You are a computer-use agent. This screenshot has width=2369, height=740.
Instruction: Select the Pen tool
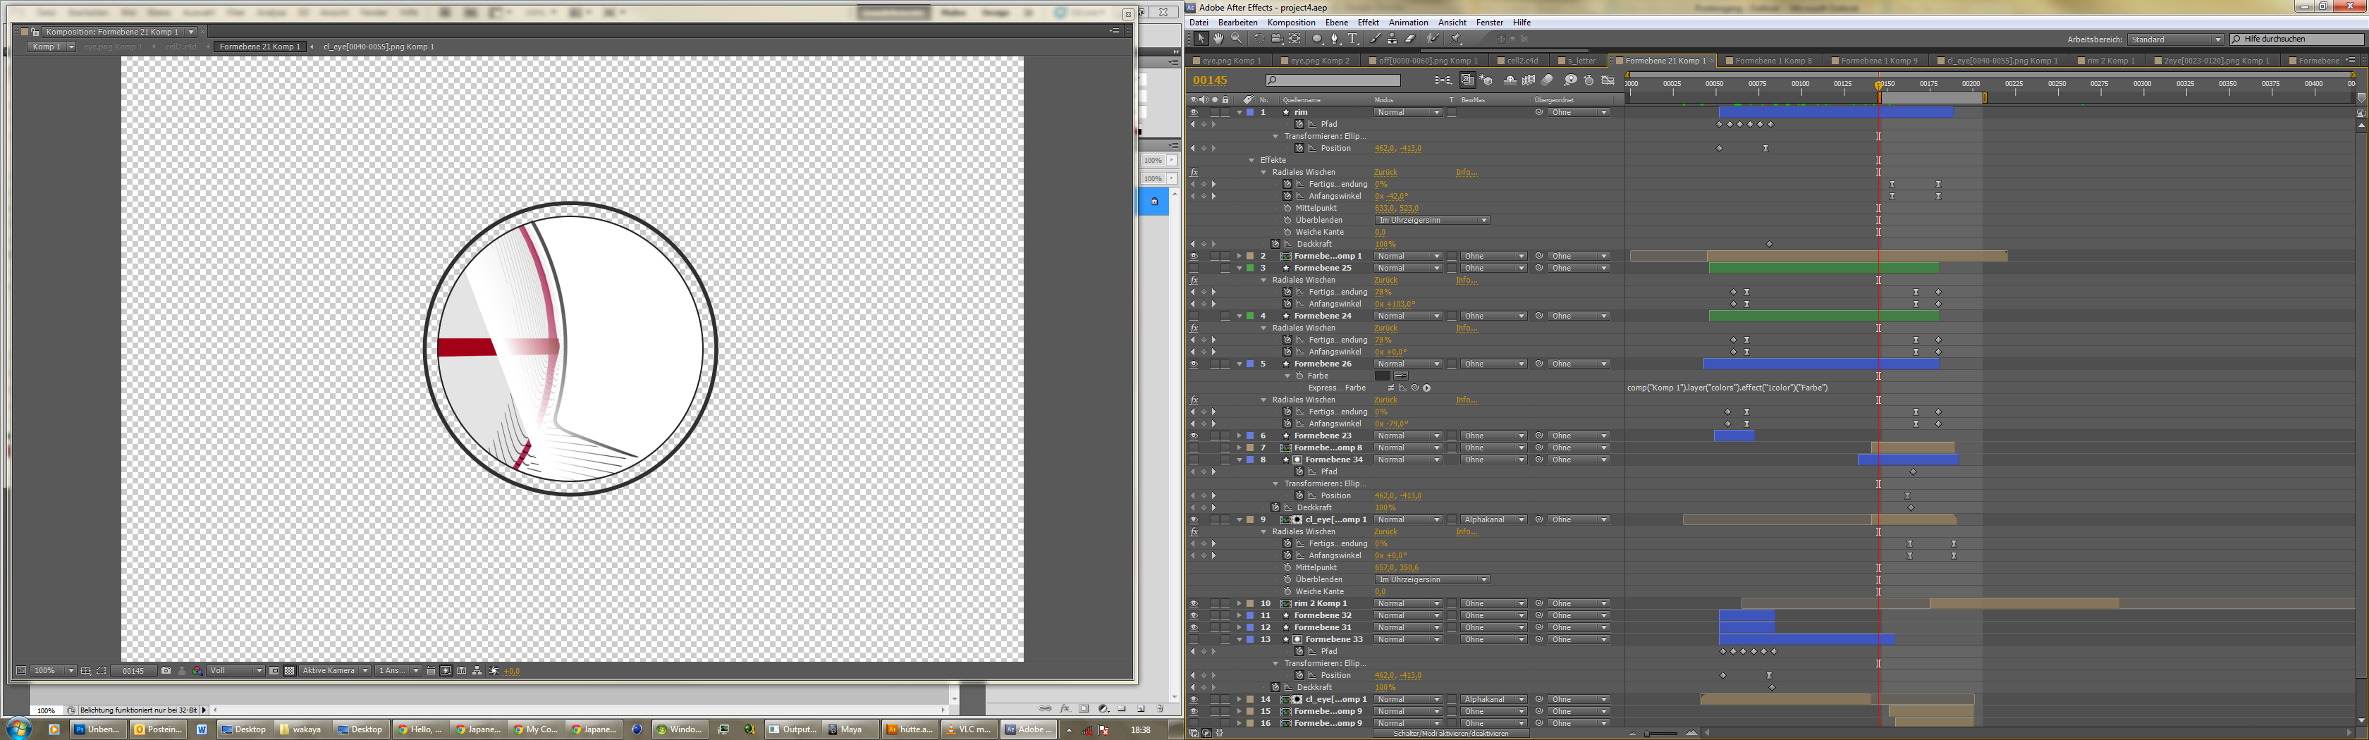pos(1335,39)
